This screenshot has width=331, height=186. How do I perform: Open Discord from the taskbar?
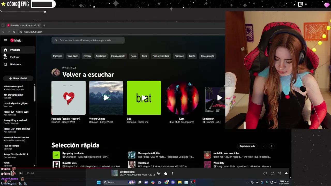click(x=173, y=182)
